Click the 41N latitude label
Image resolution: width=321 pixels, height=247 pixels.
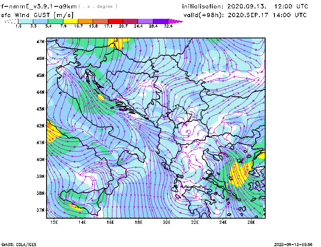(x=41, y=143)
